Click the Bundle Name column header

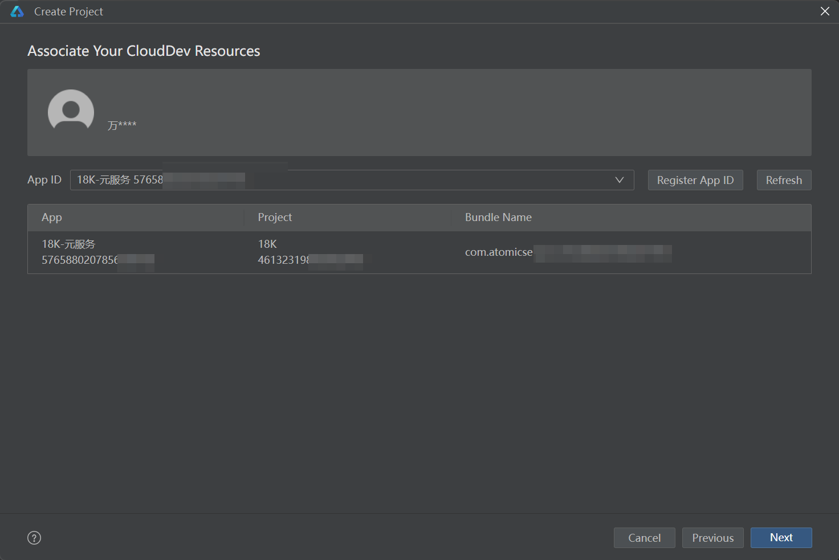click(498, 218)
